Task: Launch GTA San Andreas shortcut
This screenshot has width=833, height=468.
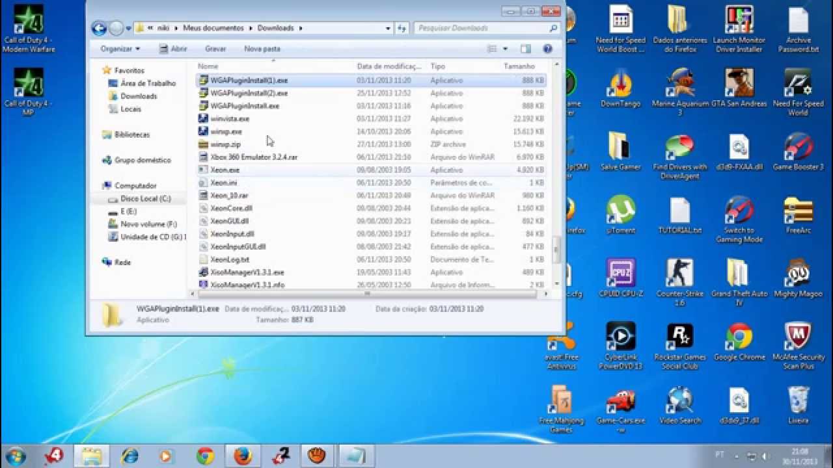Action: click(x=739, y=88)
